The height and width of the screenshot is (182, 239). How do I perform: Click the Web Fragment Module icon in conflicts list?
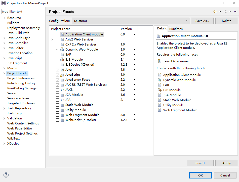(x=160, y=110)
